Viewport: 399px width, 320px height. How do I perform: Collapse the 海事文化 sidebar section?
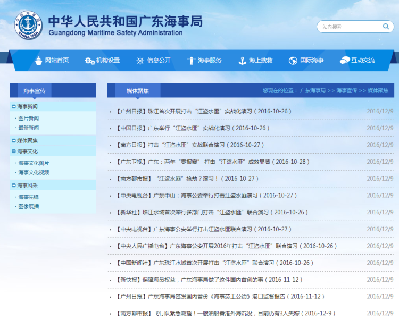point(14,151)
